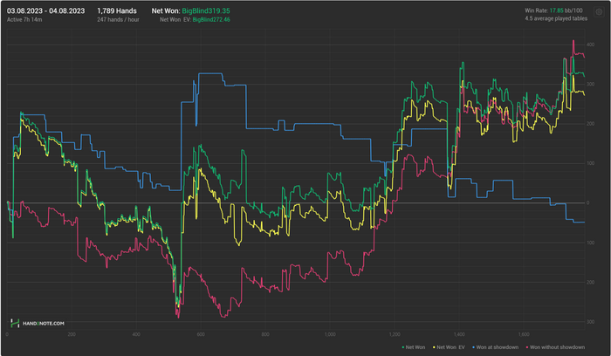Hide the Won without showdown series
Viewport: 611px width, 356px height.
coord(557,347)
